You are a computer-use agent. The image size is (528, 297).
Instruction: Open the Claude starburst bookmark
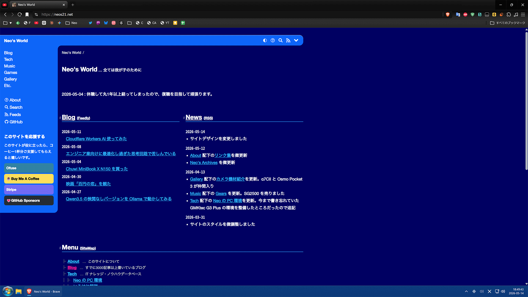pyautogui.click(x=52, y=23)
